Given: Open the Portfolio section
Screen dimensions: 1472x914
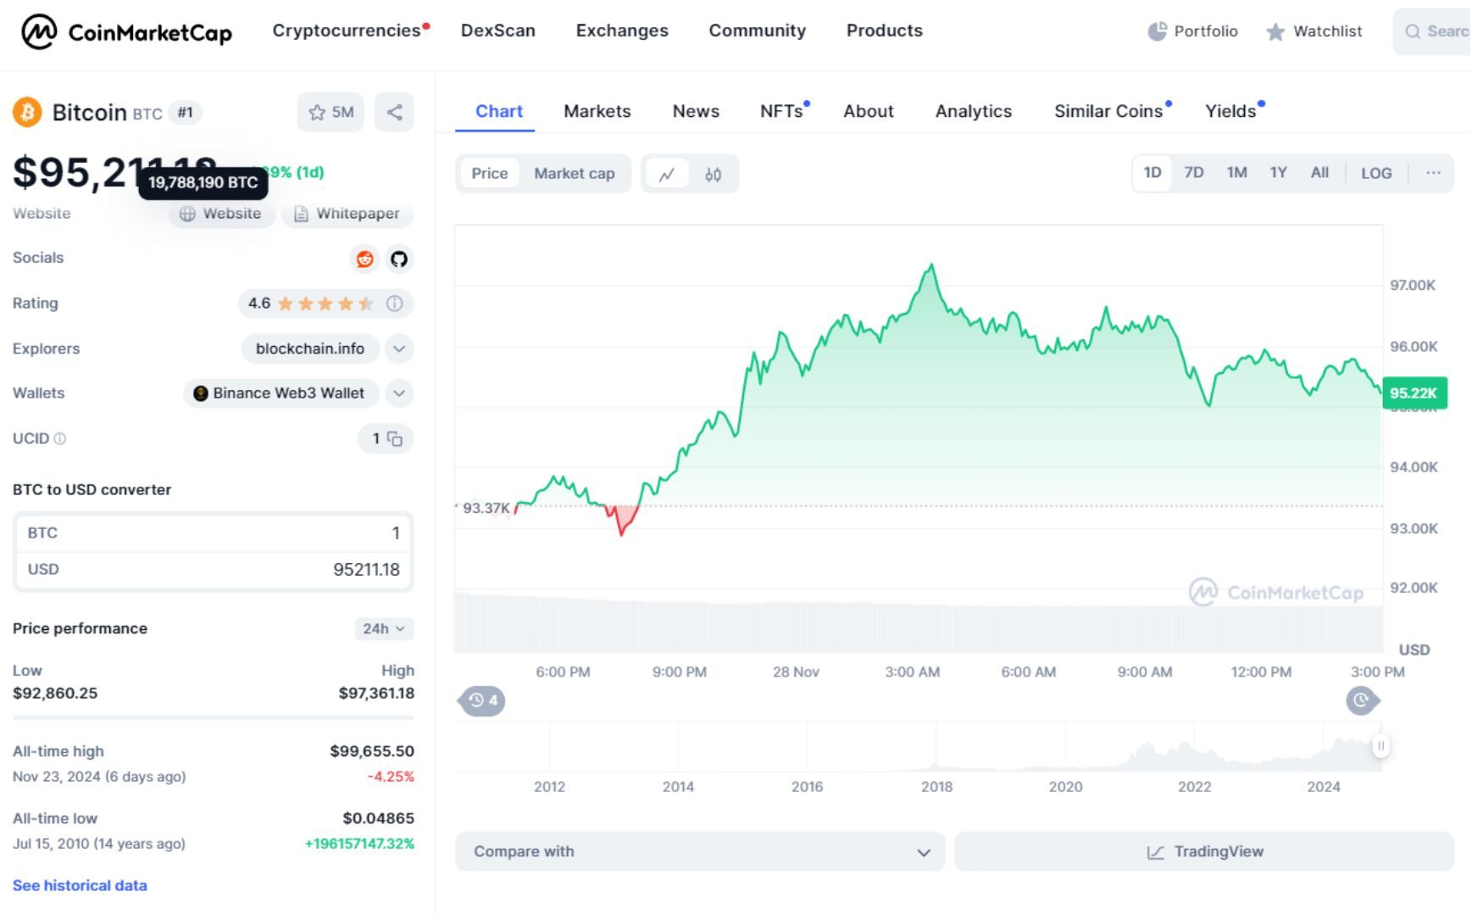Looking at the screenshot, I should pyautogui.click(x=1193, y=31).
